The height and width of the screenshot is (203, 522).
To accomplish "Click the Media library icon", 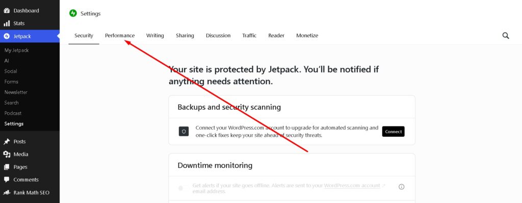I will 7,155.
